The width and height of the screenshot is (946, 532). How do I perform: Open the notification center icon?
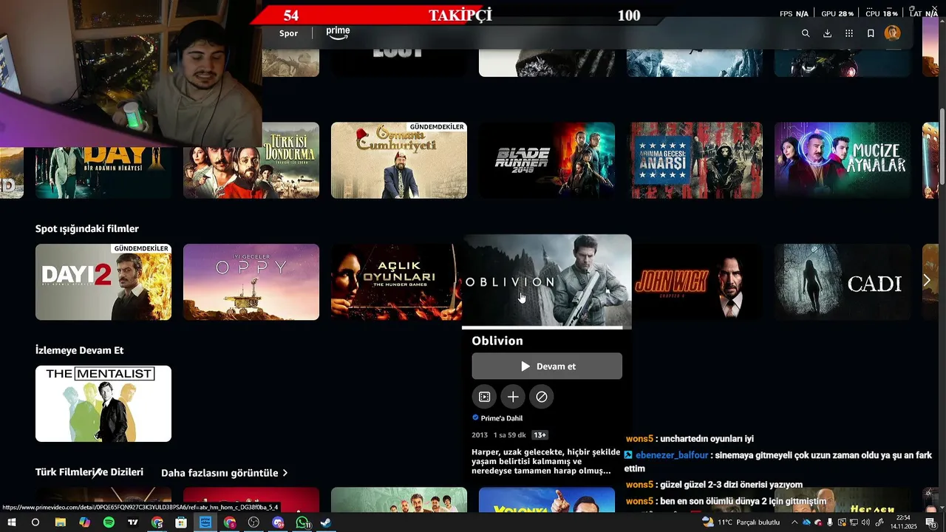[930, 522]
